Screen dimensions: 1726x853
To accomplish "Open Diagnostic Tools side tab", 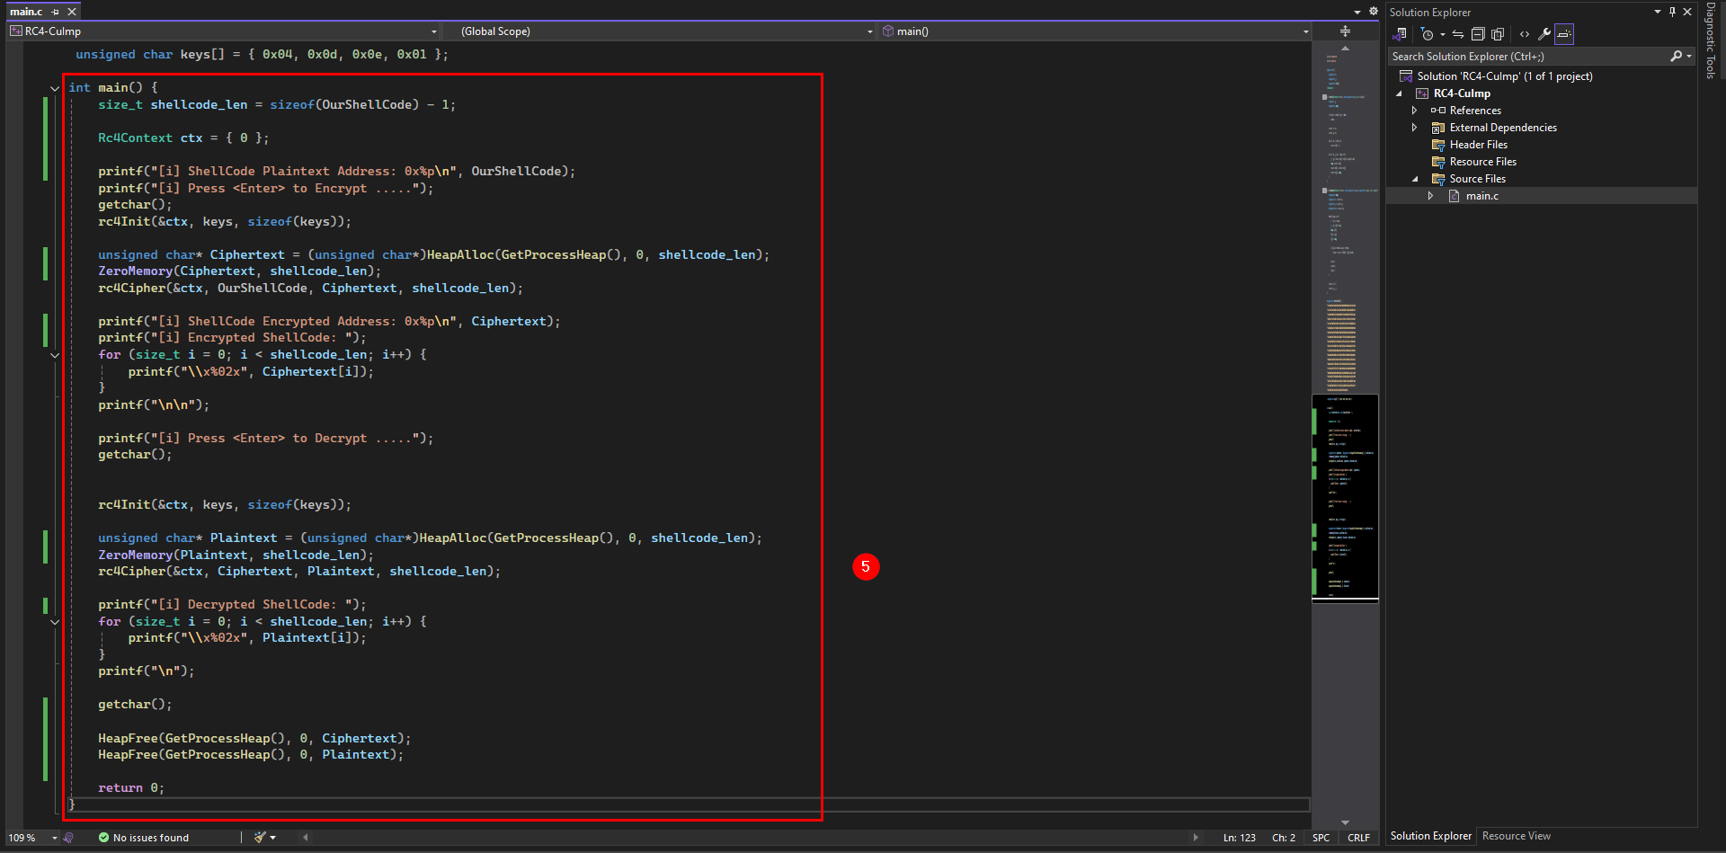I will 1711,41.
